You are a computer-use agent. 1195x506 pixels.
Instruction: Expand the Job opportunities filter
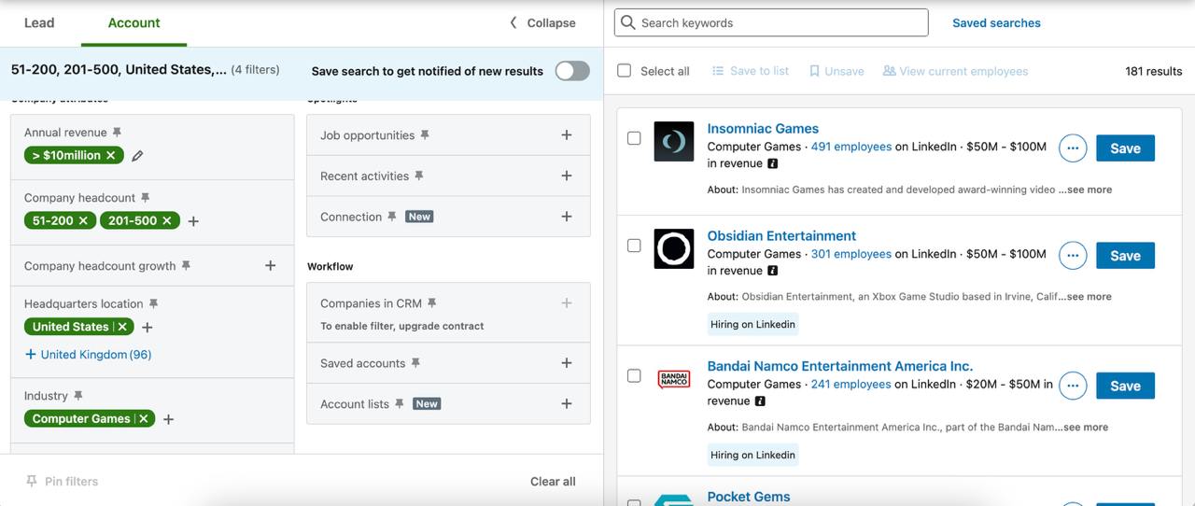pyautogui.click(x=566, y=135)
